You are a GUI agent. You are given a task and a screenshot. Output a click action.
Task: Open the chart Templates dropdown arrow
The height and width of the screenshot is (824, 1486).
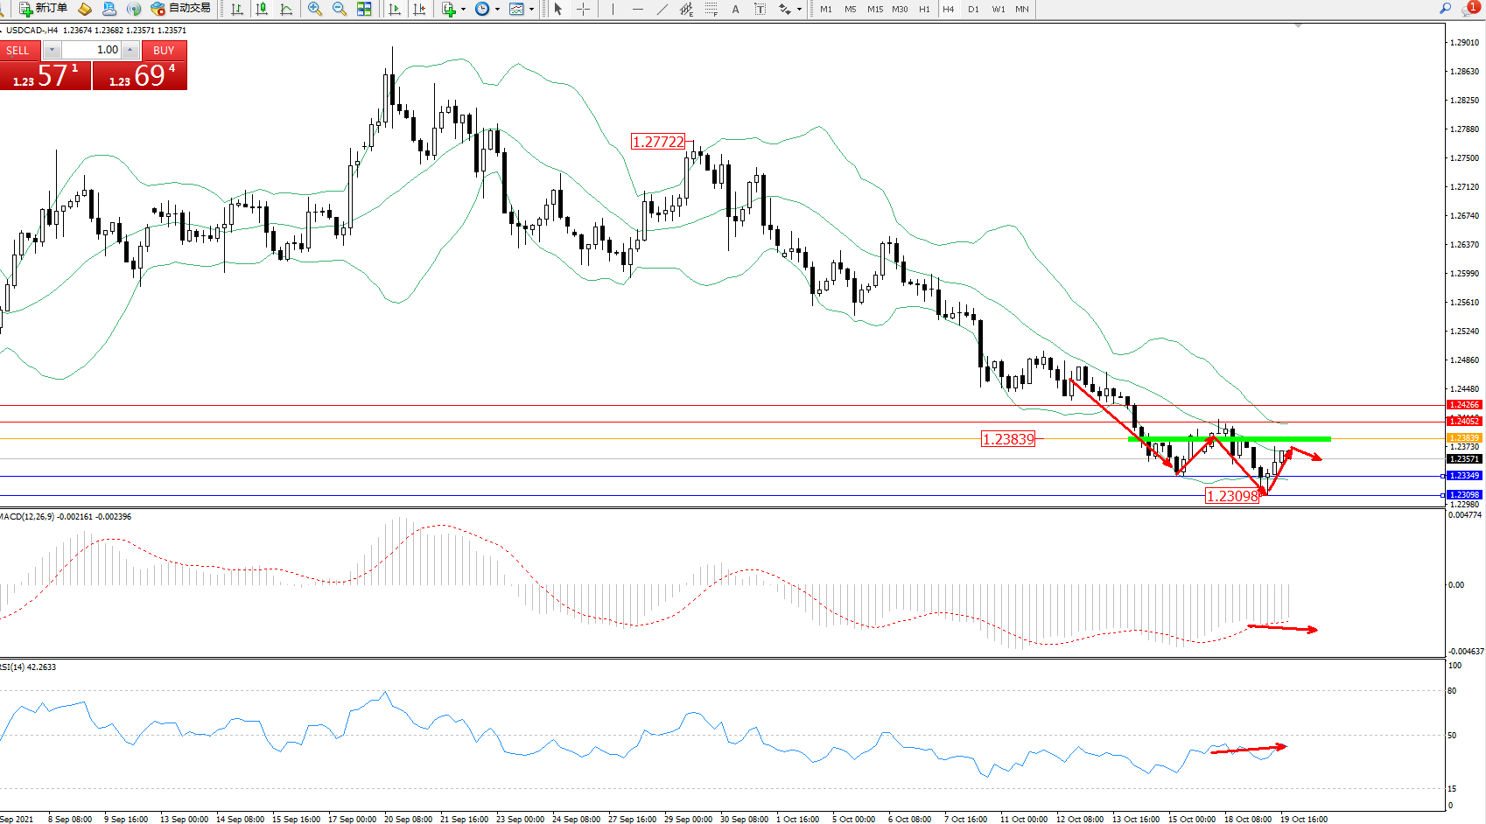pyautogui.click(x=531, y=10)
